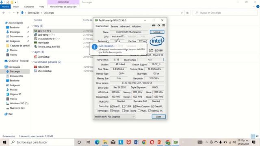
Task: Go to 'Este equipo' breadcrumb
Action: pyautogui.click(x=33, y=13)
